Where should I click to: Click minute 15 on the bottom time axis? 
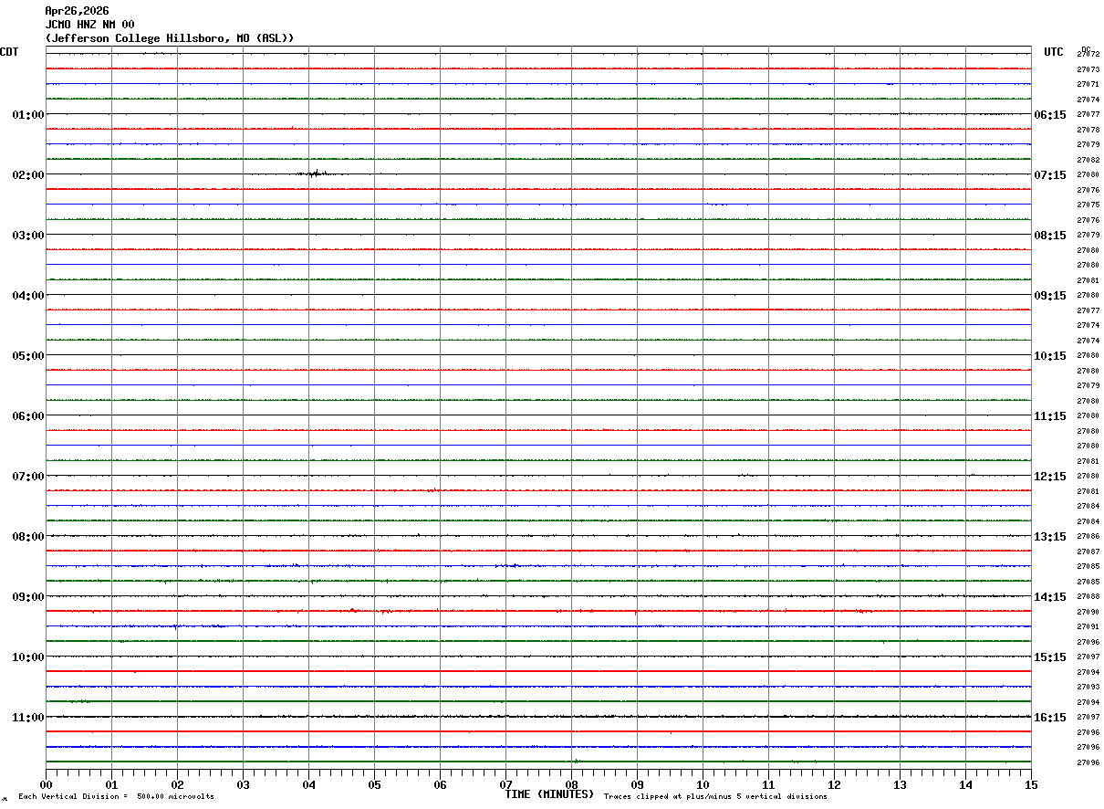point(1031,784)
